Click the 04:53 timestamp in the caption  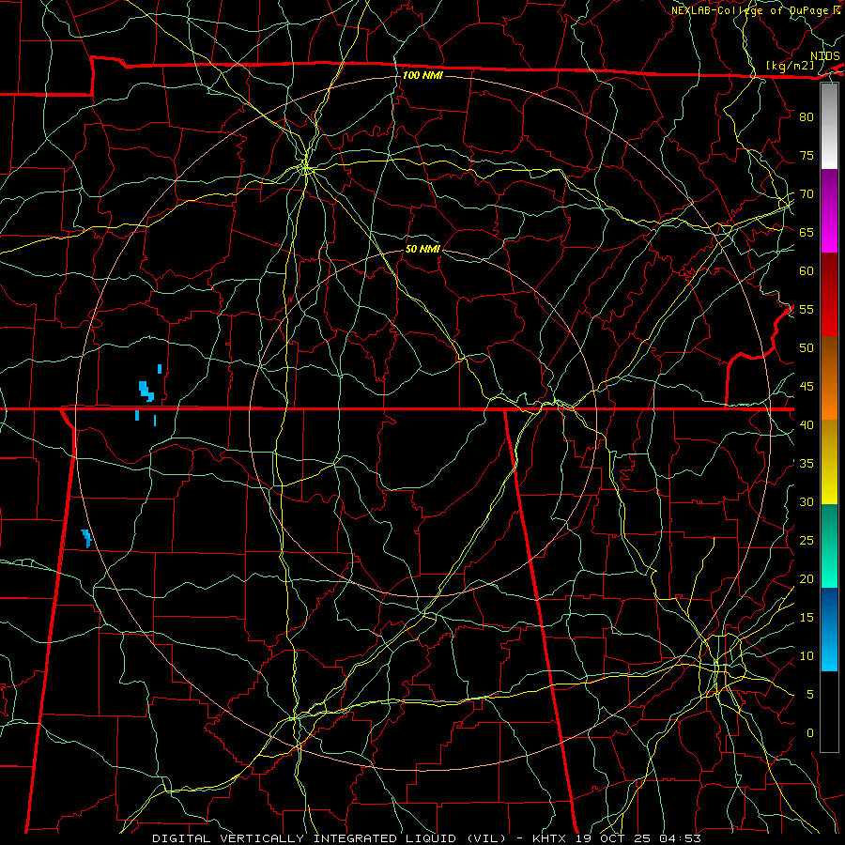[x=682, y=838]
